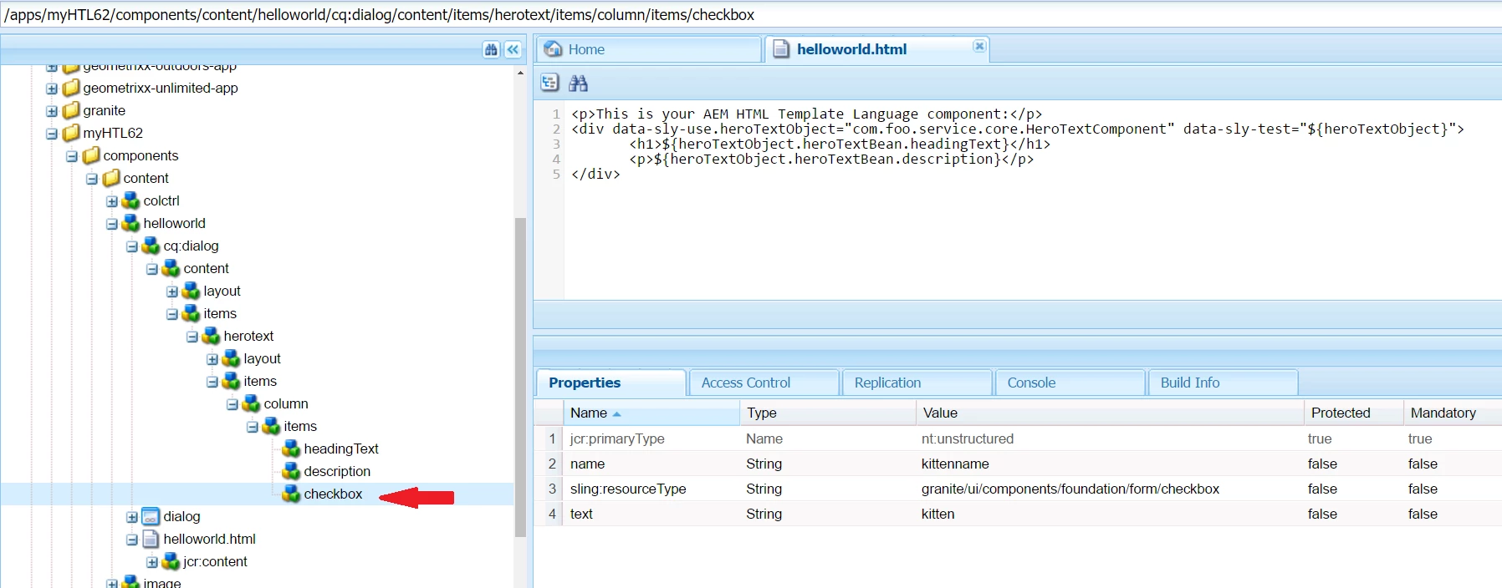Screen dimensions: 1502x588
Task: Click the text property value kitten
Action: tap(937, 514)
